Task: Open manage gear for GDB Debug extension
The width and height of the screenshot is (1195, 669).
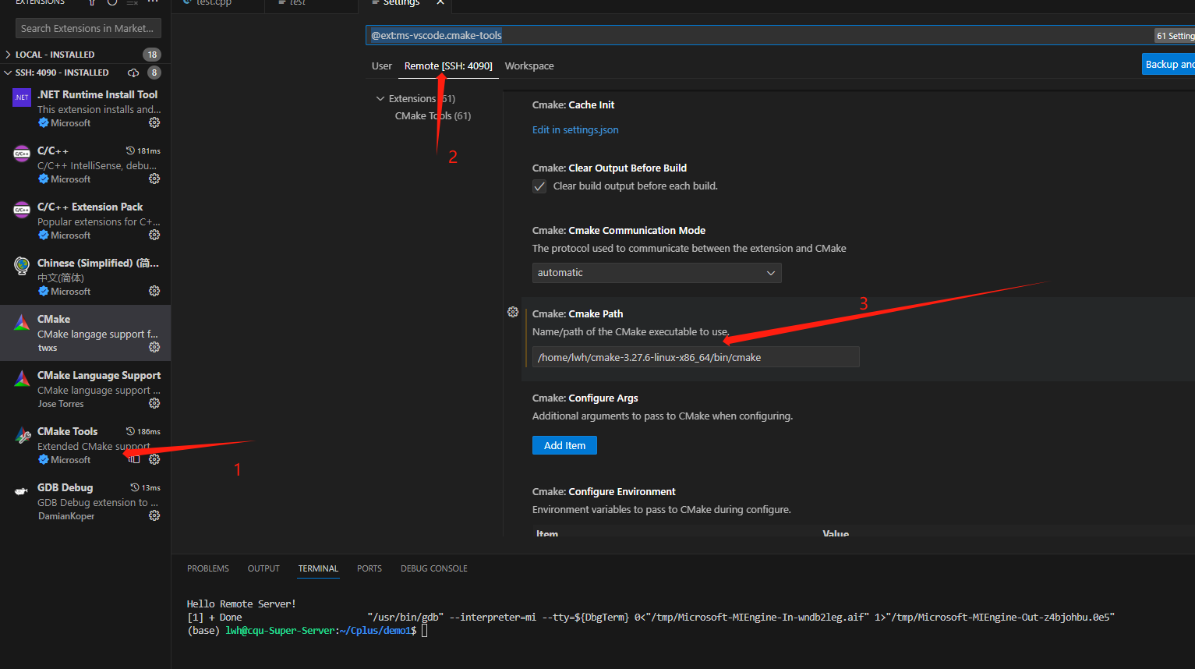Action: coord(154,515)
